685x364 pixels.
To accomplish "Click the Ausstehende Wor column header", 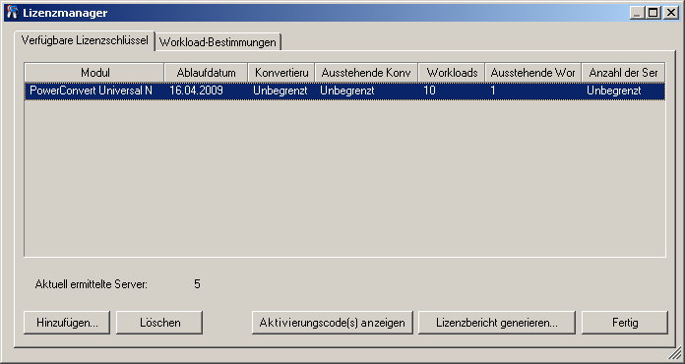I will [x=533, y=73].
